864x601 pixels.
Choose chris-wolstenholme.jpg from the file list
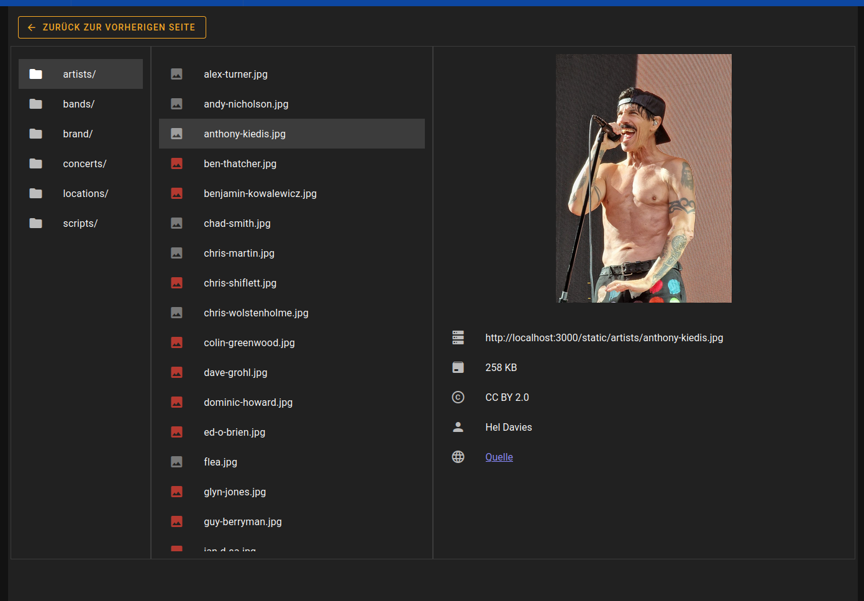coord(256,313)
